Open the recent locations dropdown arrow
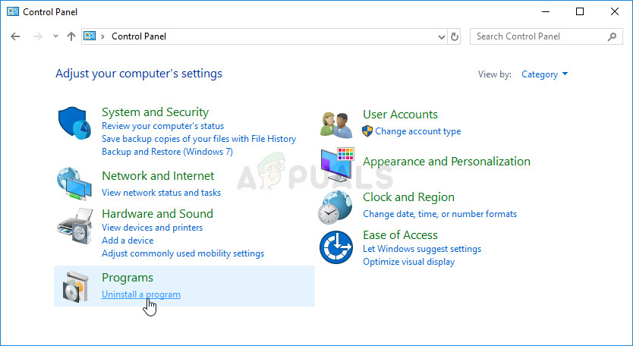Viewport: 633px width, 346px height. pos(55,36)
